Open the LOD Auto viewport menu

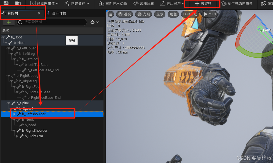click(x=190, y=14)
